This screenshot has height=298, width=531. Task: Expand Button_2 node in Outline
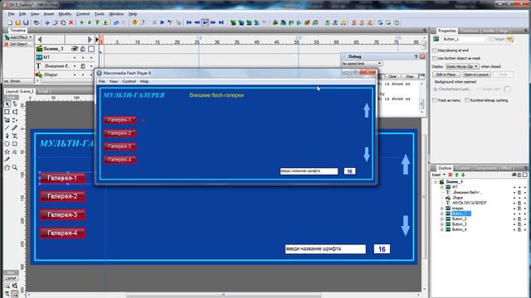pos(441,219)
